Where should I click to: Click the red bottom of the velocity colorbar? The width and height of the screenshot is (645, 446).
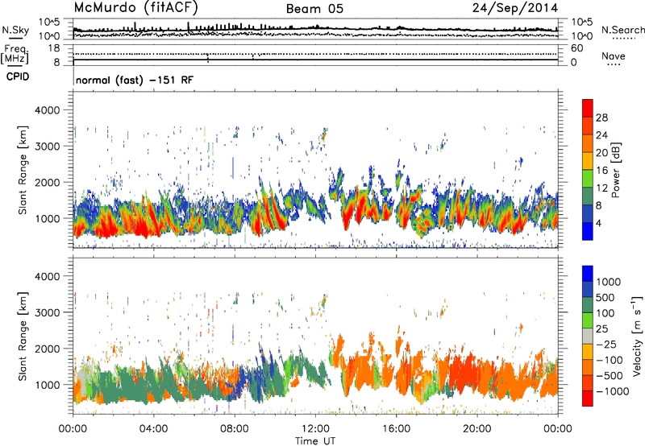[x=588, y=399]
